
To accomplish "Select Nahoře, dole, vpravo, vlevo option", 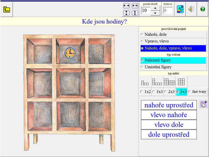I will 173,48.
